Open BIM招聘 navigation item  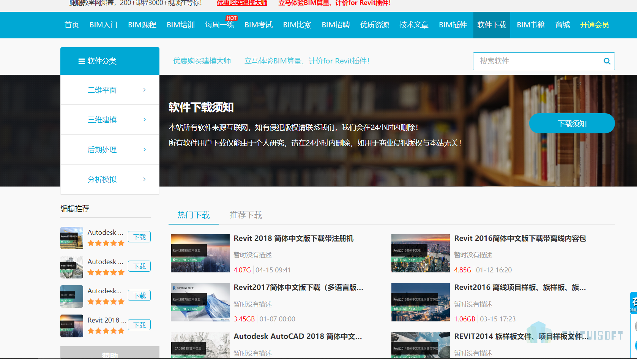coord(336,25)
